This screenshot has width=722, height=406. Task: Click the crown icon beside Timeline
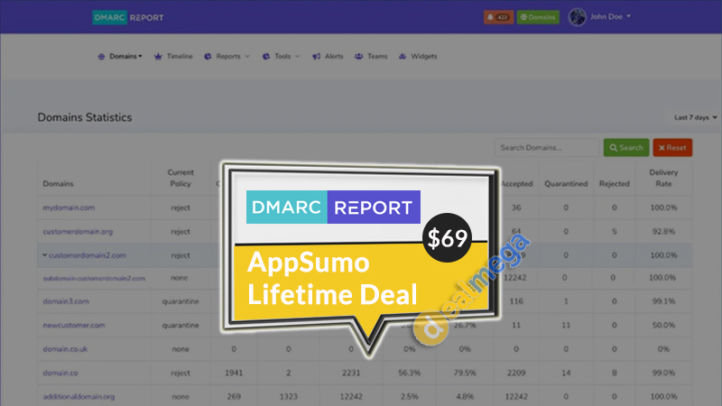coord(158,56)
